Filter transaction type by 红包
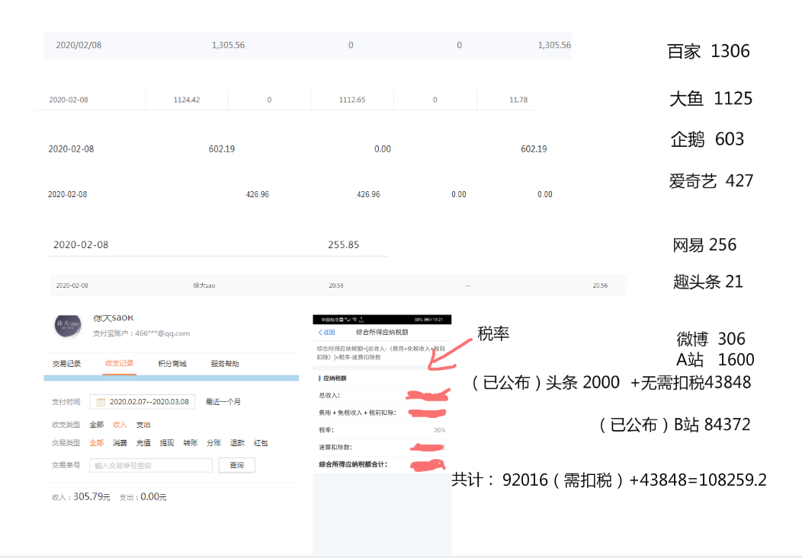This screenshot has width=802, height=558. (261, 442)
